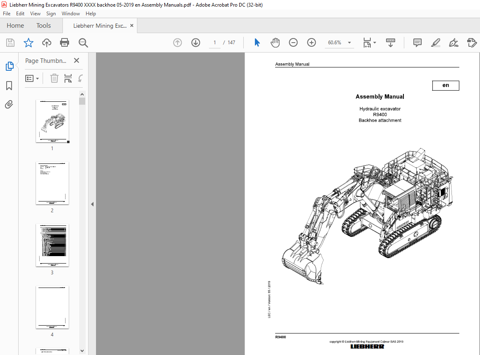Open the File menu
The width and height of the screenshot is (480, 355).
7,14
